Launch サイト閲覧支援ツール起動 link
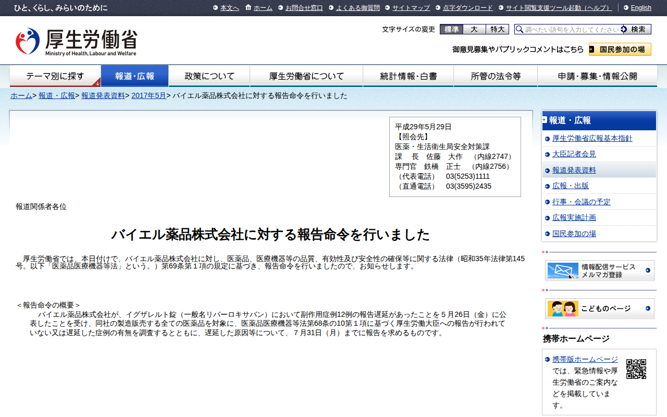The image size is (667, 417). 559,8
